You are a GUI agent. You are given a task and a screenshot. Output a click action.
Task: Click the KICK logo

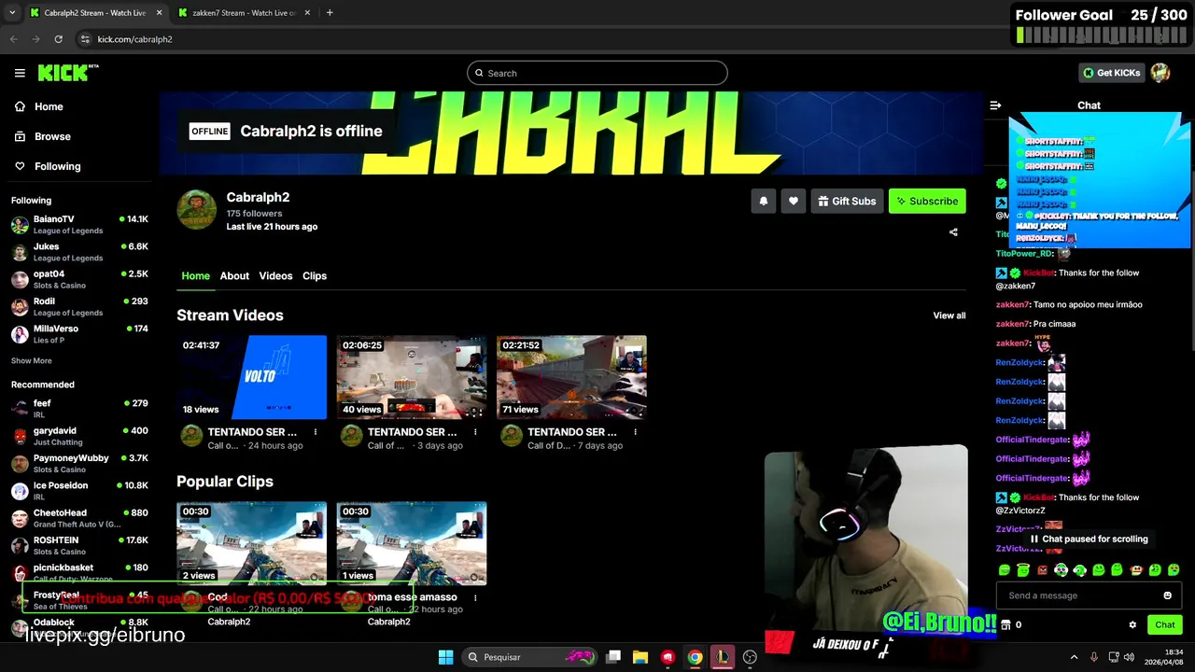[67, 73]
